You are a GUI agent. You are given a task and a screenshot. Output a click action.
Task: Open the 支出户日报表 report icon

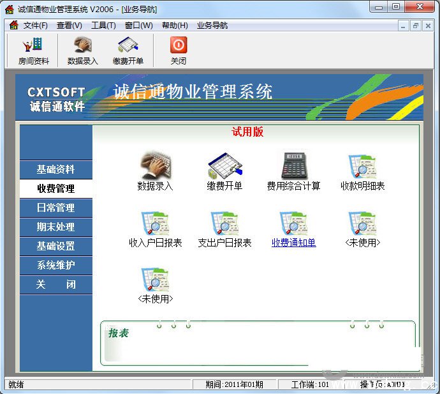224,224
